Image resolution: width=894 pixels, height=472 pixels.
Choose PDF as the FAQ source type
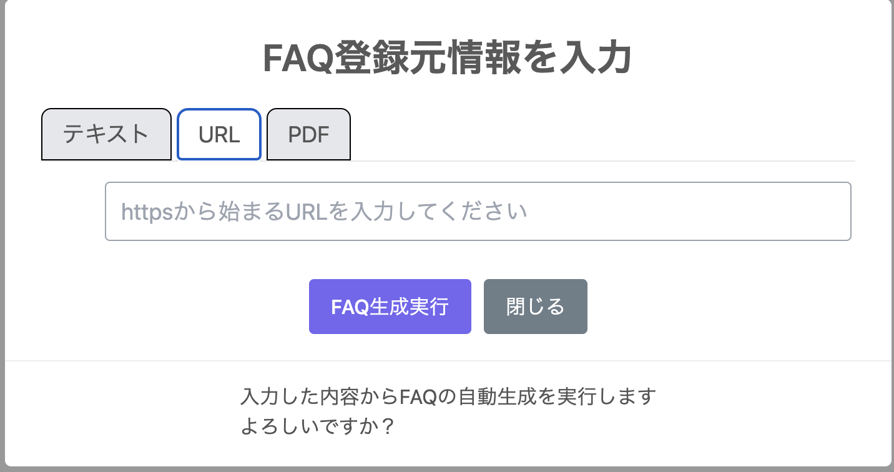click(308, 134)
